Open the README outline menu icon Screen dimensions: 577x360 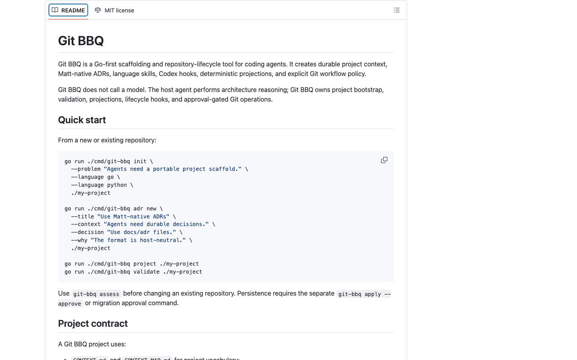(397, 10)
